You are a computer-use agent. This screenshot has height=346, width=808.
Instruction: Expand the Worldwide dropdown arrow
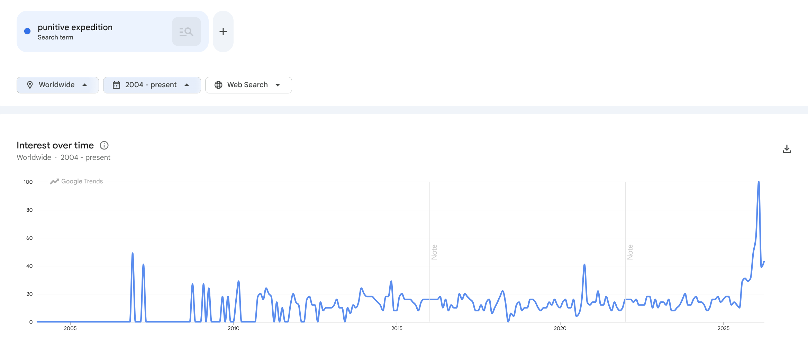coord(85,85)
